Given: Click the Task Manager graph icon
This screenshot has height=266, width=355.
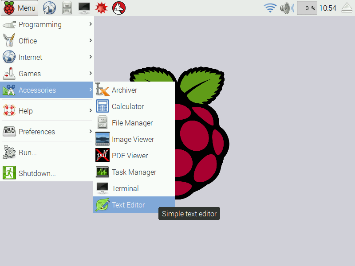Looking at the screenshot, I should tap(103, 172).
